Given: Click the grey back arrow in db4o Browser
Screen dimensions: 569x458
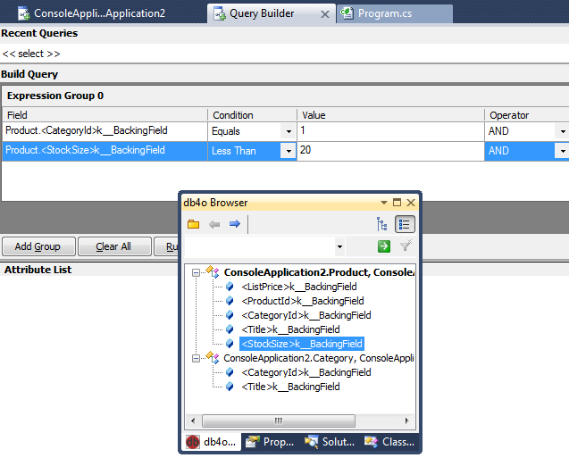Looking at the screenshot, I should [x=214, y=224].
